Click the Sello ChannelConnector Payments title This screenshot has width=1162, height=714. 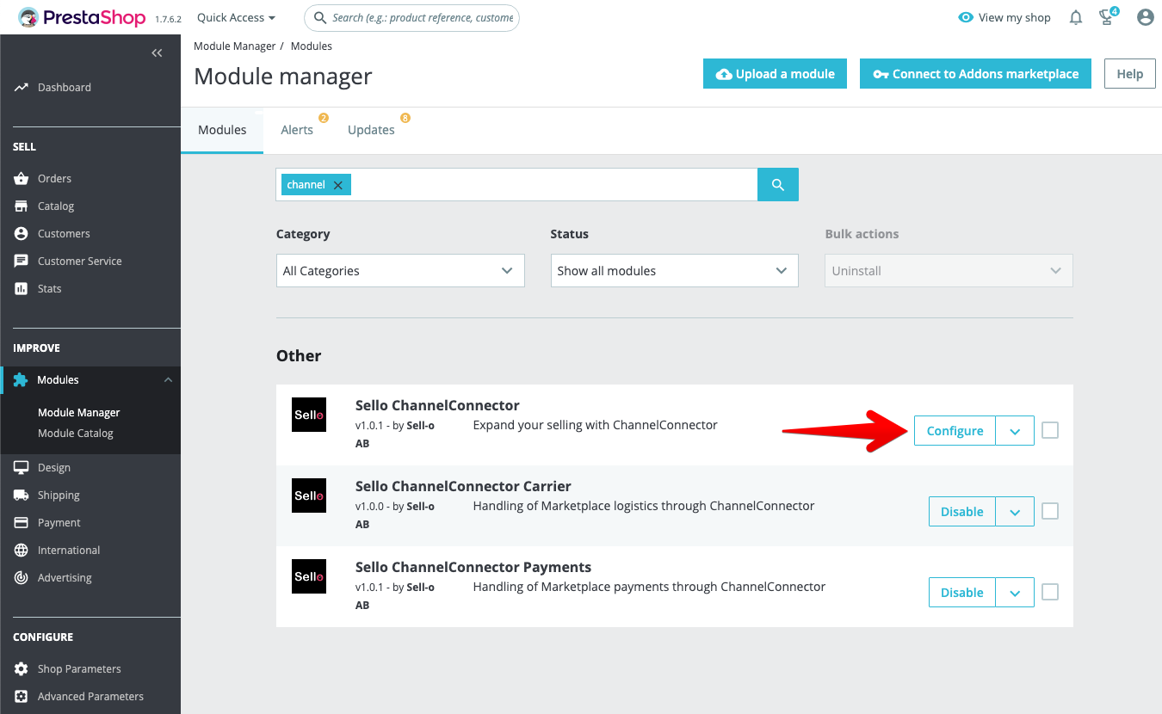click(x=473, y=567)
